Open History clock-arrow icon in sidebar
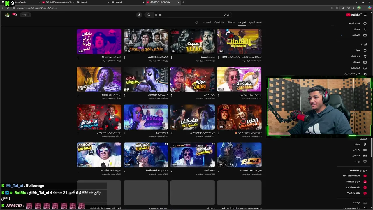Image resolution: width=373 pixels, height=210 pixels. (x=365, y=50)
